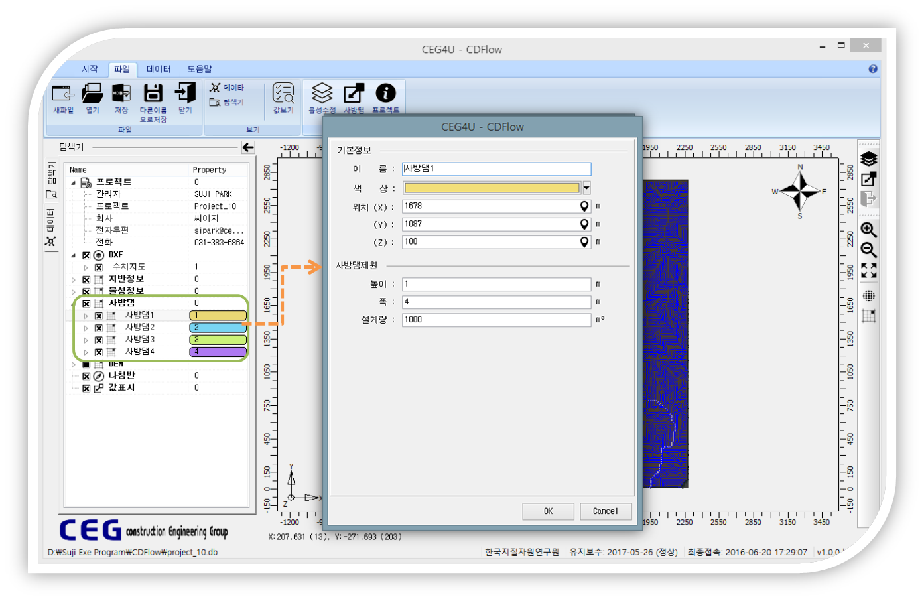
Task: Click the grayed exit-door icon in right toolbar
Action: pyautogui.click(x=868, y=198)
